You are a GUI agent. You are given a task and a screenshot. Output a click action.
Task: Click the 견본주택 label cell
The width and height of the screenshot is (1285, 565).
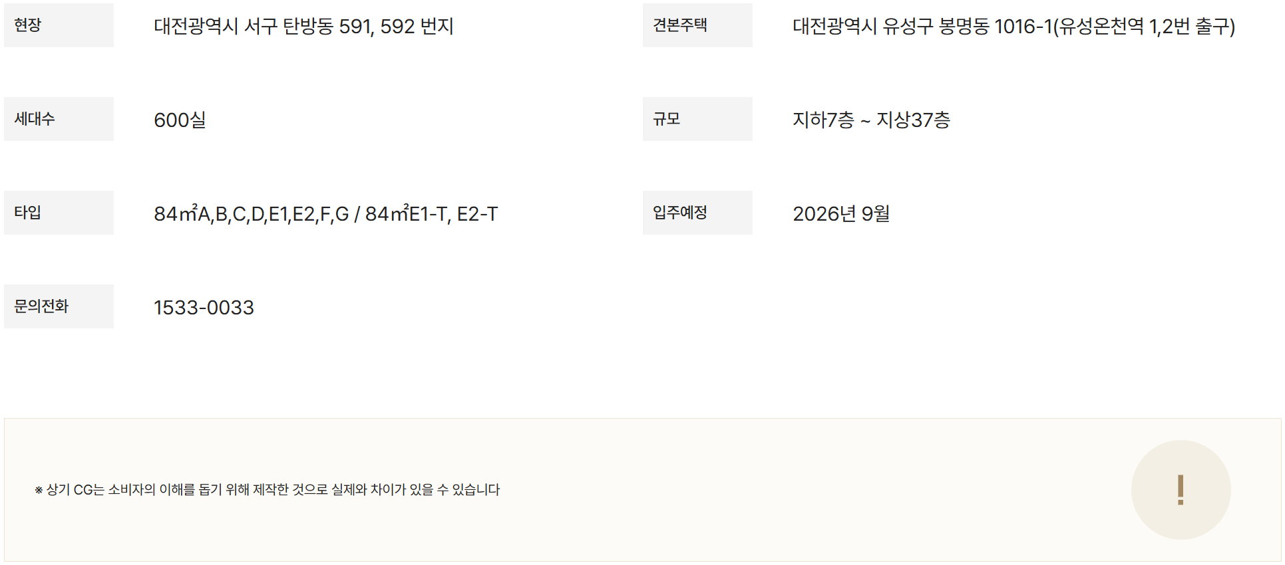[697, 25]
